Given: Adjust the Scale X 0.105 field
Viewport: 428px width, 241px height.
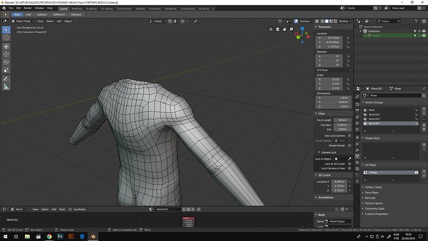Looking at the screenshot, I should (x=329, y=80).
